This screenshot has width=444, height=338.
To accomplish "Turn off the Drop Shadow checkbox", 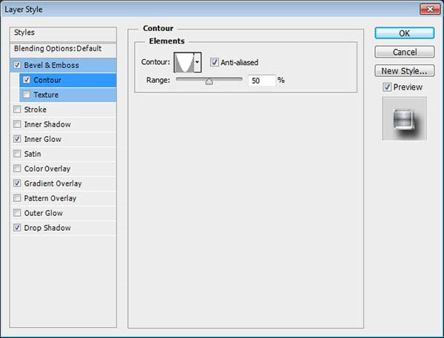I will (x=17, y=228).
